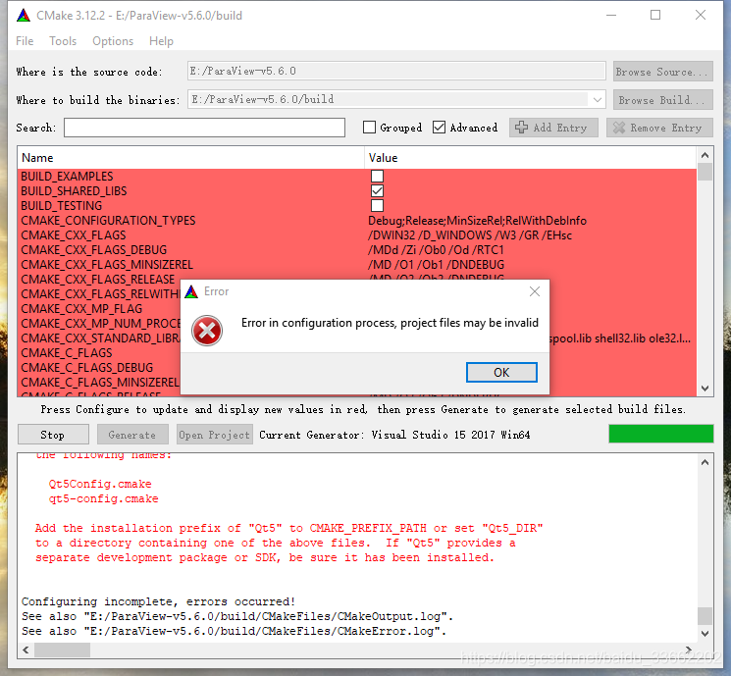This screenshot has width=731, height=676.
Task: Click the Value column header
Action: point(531,158)
